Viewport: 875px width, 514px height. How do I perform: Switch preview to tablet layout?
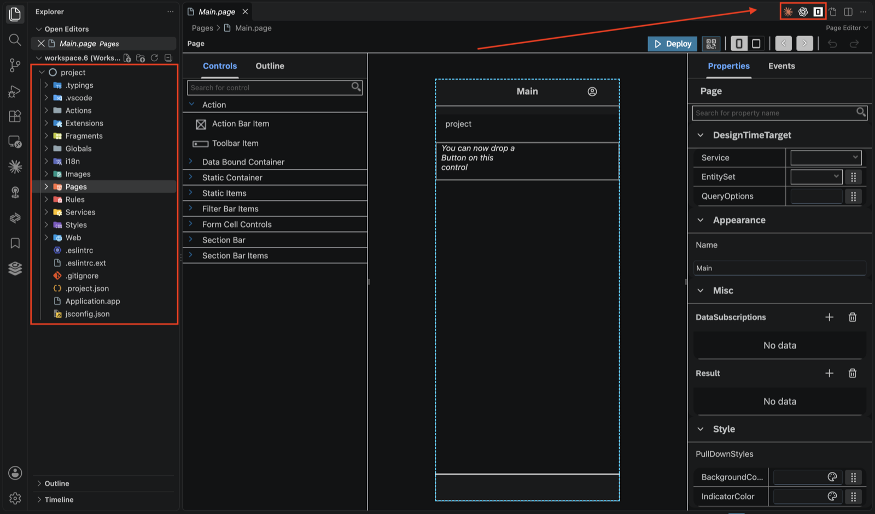(x=756, y=44)
